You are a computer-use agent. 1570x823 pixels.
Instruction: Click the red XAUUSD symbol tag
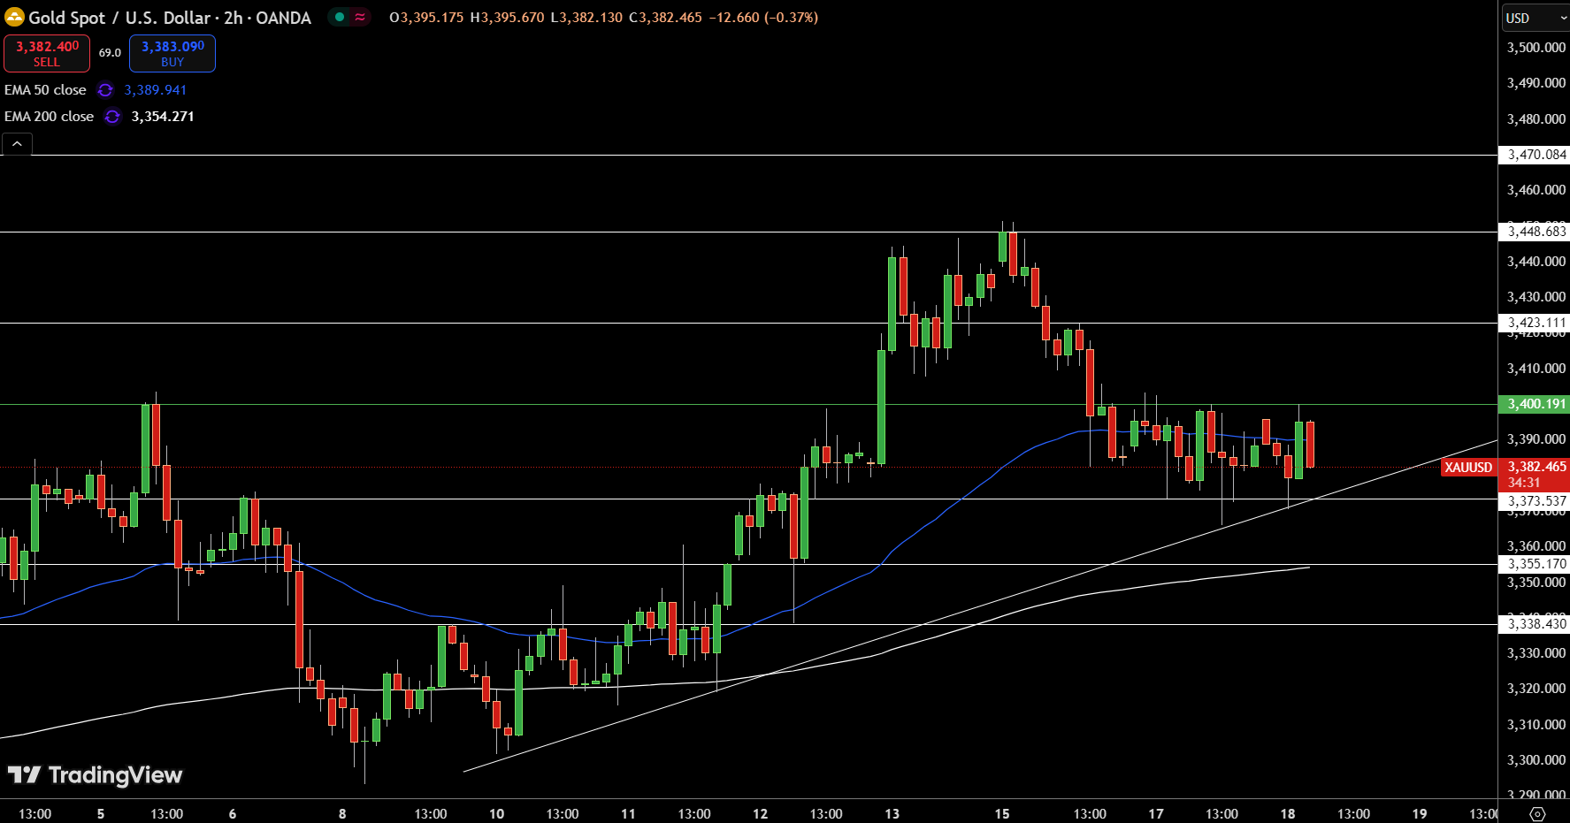[1468, 467]
